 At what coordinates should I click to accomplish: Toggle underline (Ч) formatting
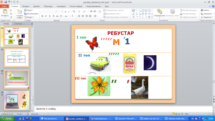(x=50, y=16)
